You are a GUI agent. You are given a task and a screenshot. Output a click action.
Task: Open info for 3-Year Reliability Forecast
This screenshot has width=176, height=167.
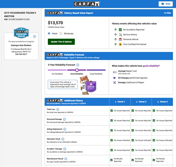click(x=78, y=65)
